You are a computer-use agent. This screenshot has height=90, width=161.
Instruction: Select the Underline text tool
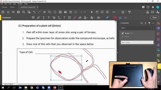[x=44, y=17]
